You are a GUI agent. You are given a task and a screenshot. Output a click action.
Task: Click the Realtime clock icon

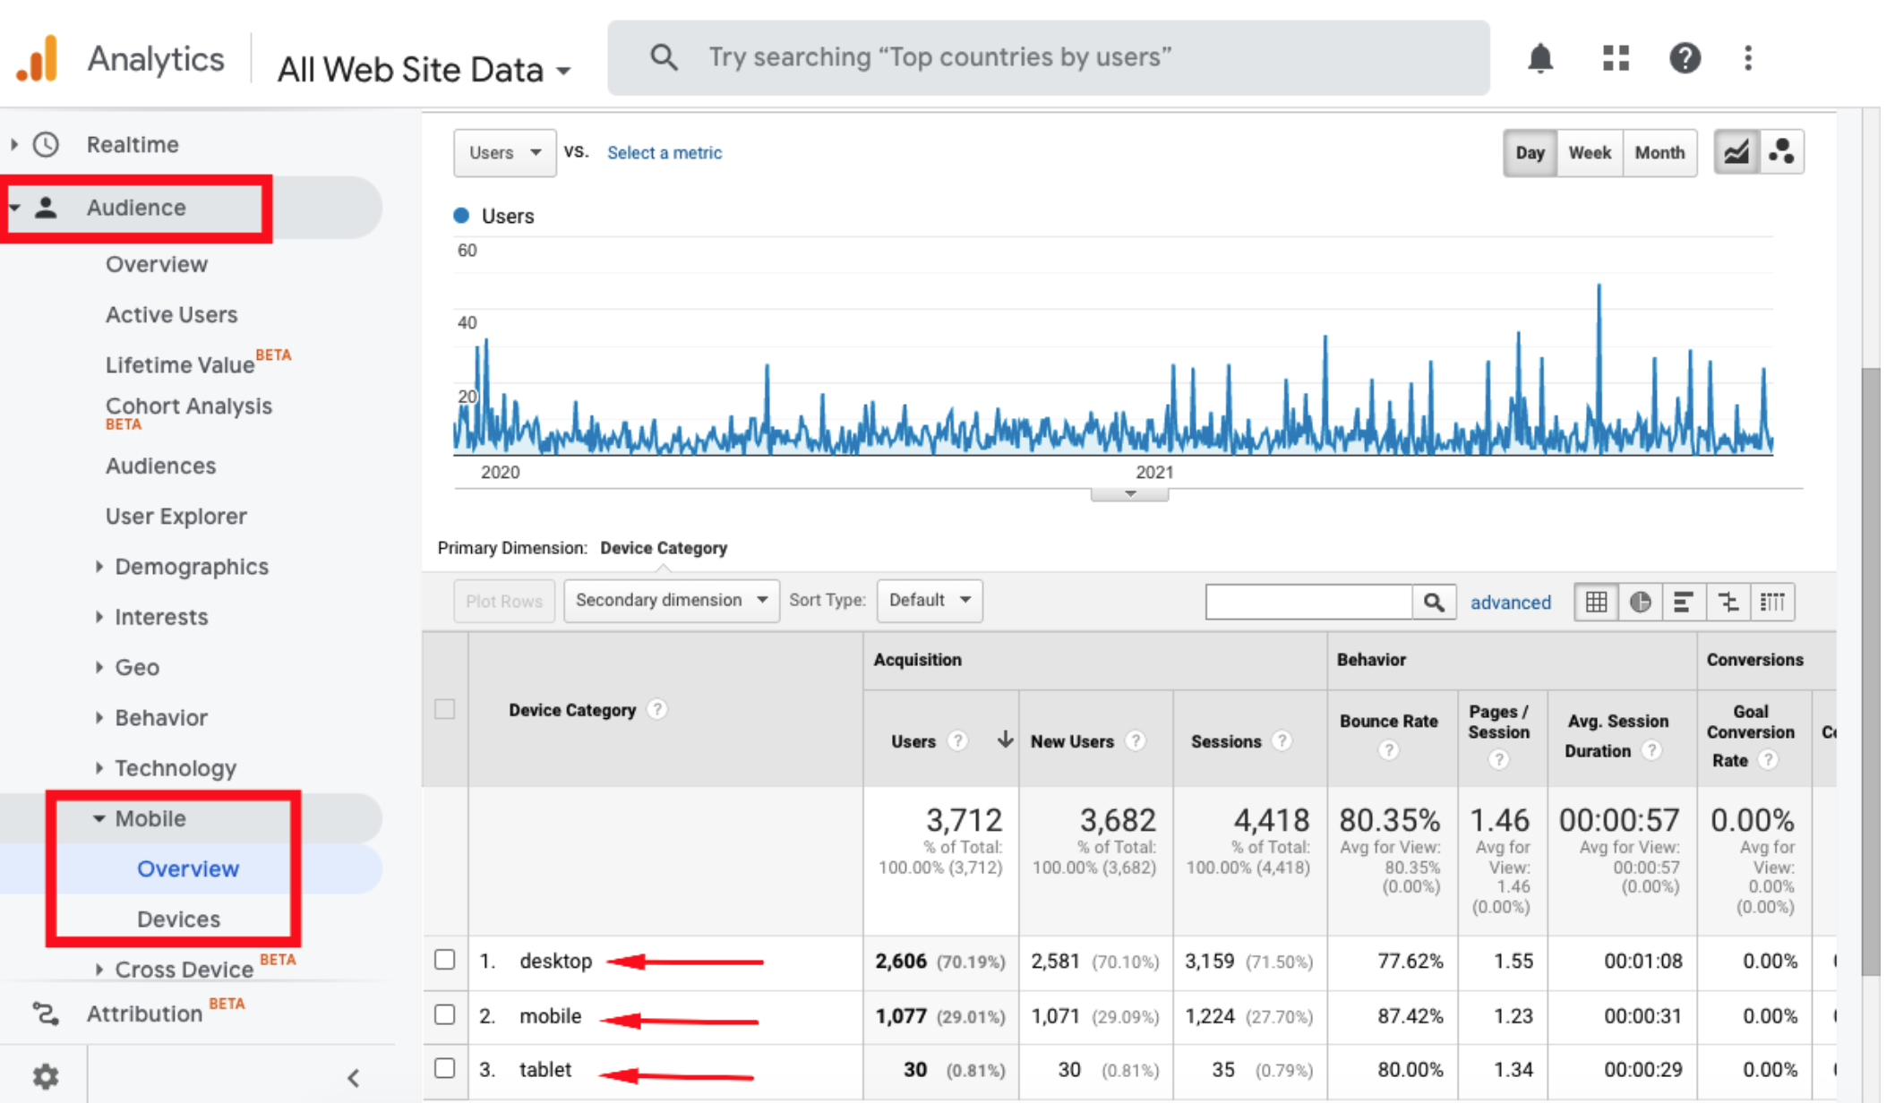[x=46, y=144]
